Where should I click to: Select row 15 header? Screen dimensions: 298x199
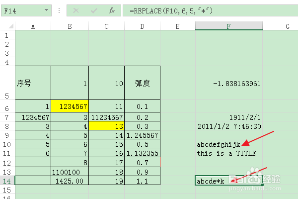coord(7,190)
